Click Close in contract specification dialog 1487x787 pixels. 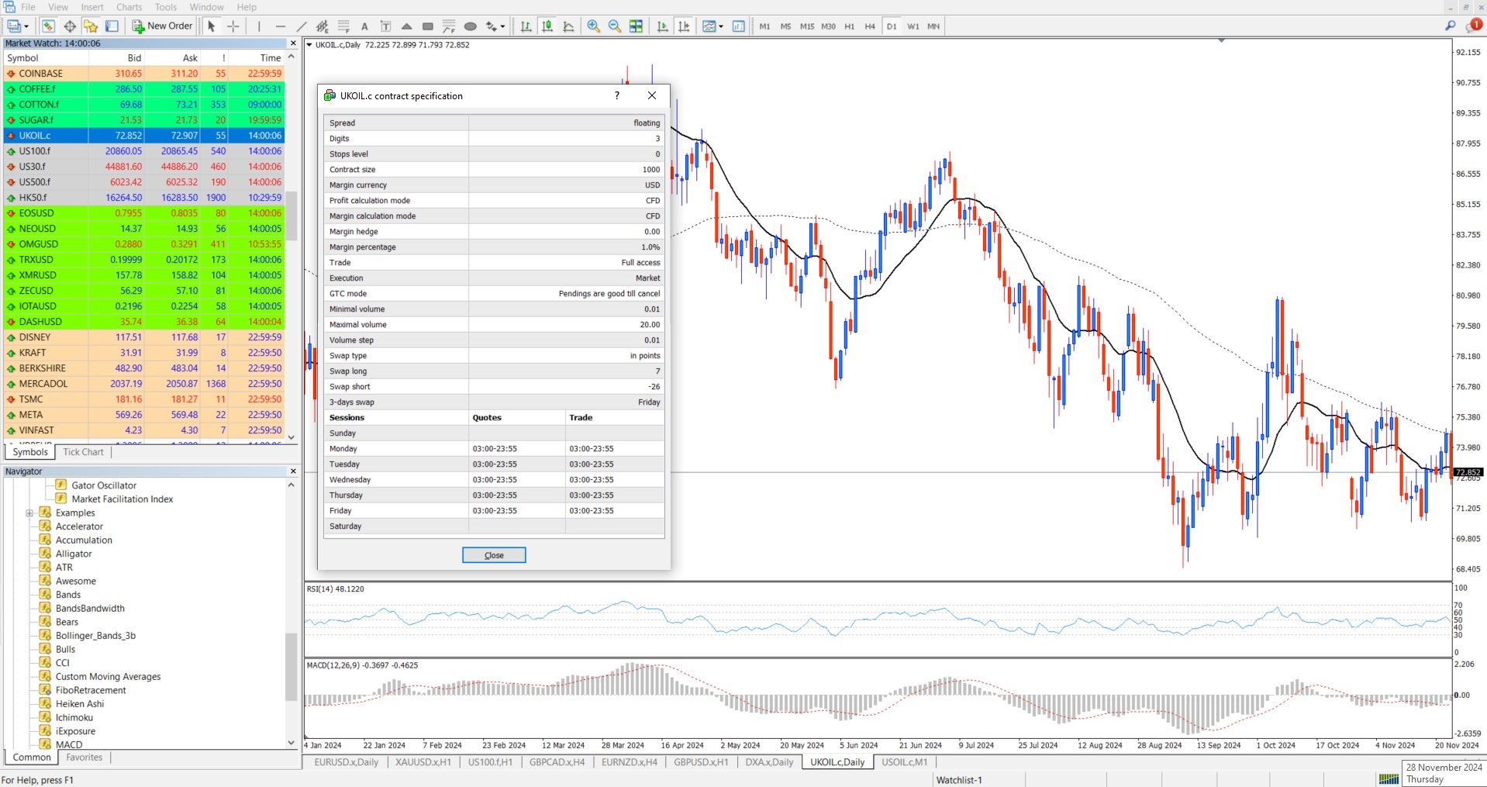pyautogui.click(x=494, y=555)
